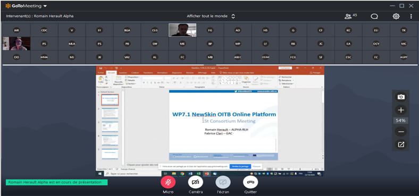Click the 54% zoom level indicator
419x196 pixels.
(x=400, y=121)
